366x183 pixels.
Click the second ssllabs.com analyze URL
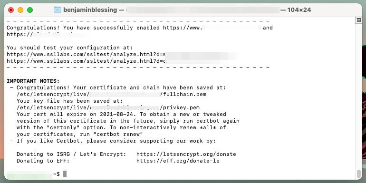[113, 61]
